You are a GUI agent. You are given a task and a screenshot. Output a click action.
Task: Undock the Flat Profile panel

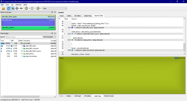52,33
